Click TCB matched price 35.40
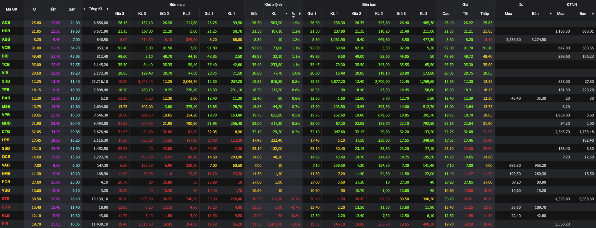 [257, 65]
